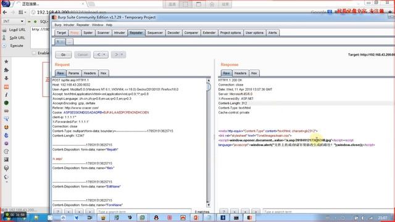The image size is (395, 222).
Task: Click the penguin QQ taskbar icon
Action: click(x=156, y=218)
